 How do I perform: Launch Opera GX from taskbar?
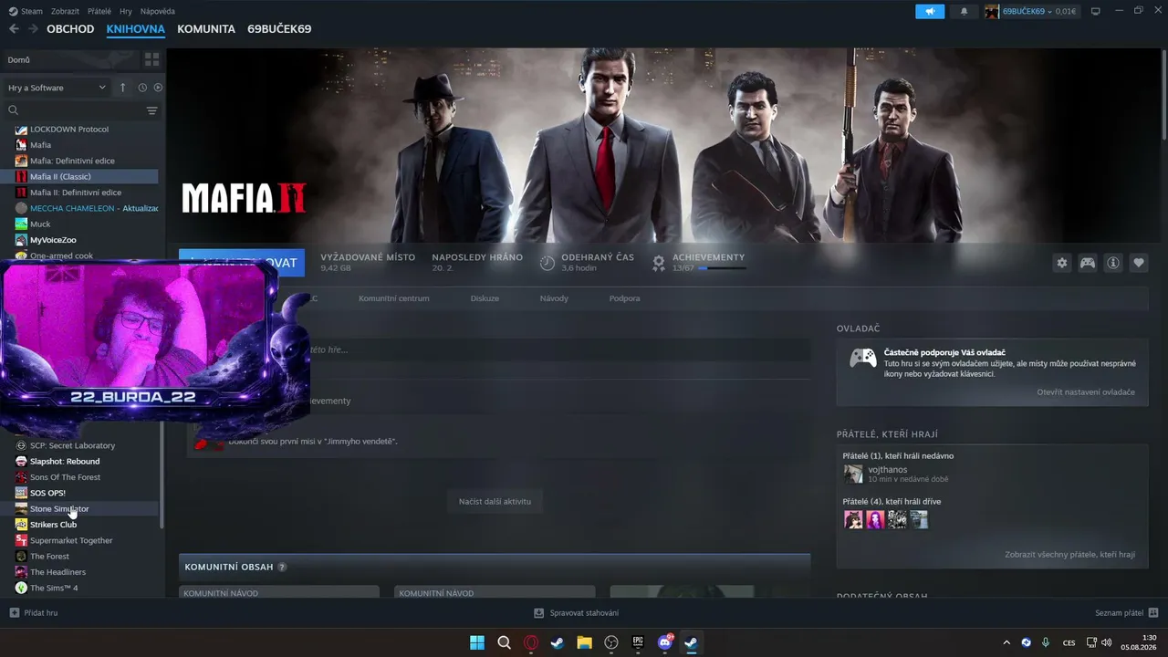531,642
